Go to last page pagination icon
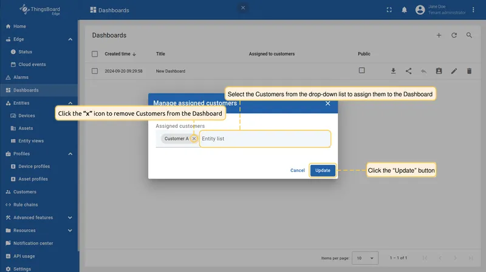 point(470,258)
